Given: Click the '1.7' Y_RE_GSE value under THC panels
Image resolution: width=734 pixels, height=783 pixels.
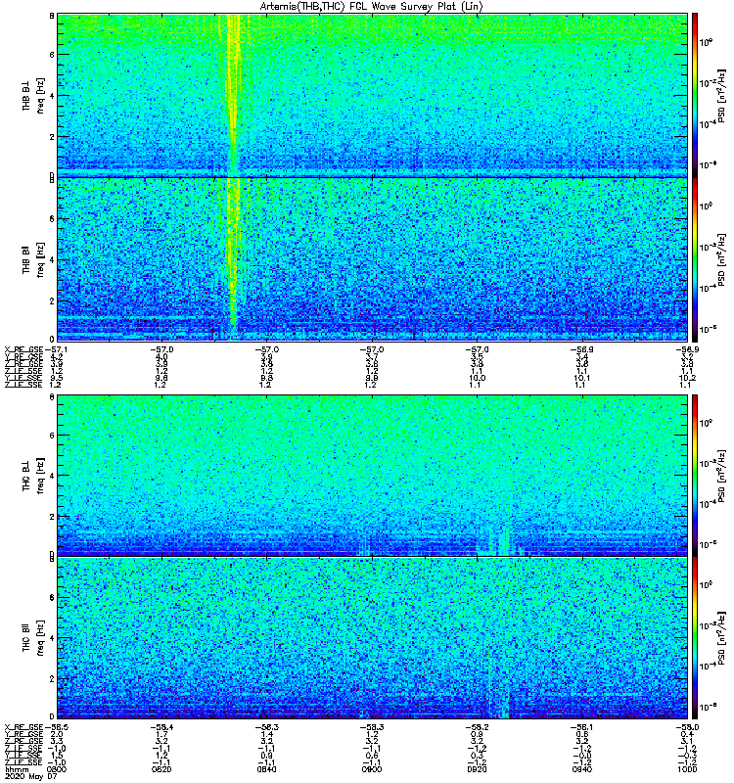Looking at the screenshot, I should [x=161, y=735].
